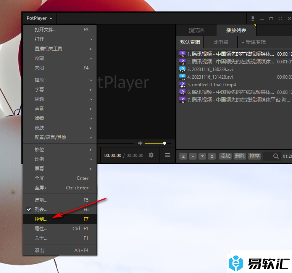Open 关于... F1 entry

[x=60, y=238]
